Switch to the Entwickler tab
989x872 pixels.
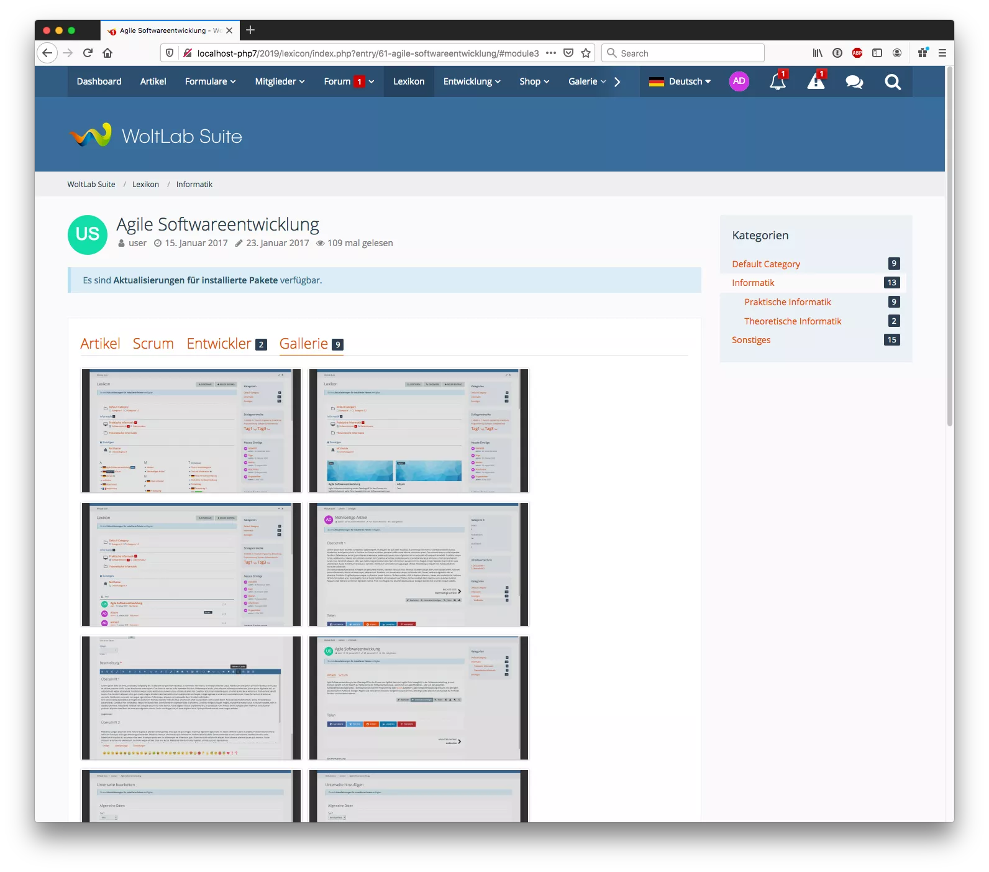pyautogui.click(x=219, y=344)
